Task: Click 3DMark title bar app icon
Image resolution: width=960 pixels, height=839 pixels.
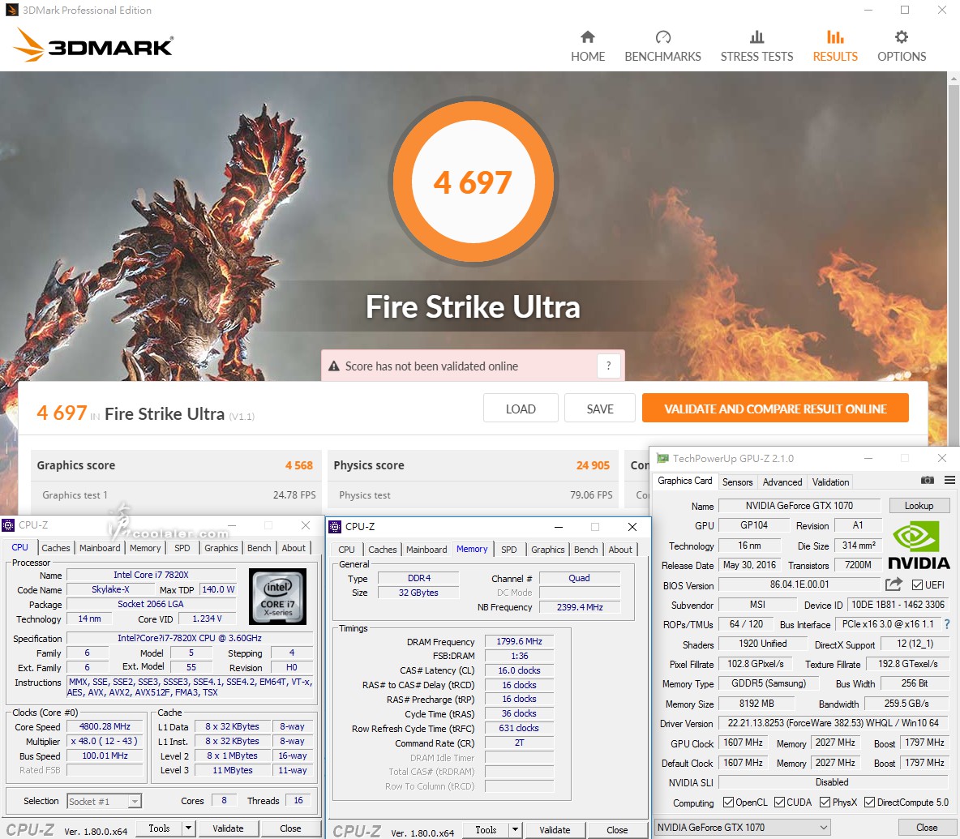Action: [11, 10]
